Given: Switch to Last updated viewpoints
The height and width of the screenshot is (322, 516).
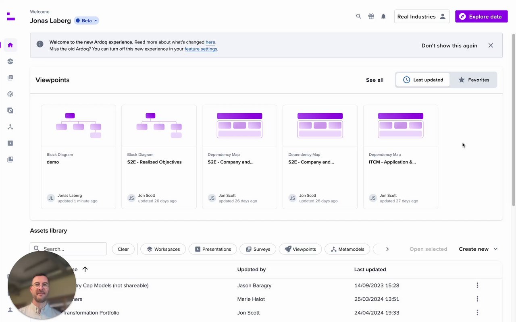Looking at the screenshot, I should pos(423,80).
